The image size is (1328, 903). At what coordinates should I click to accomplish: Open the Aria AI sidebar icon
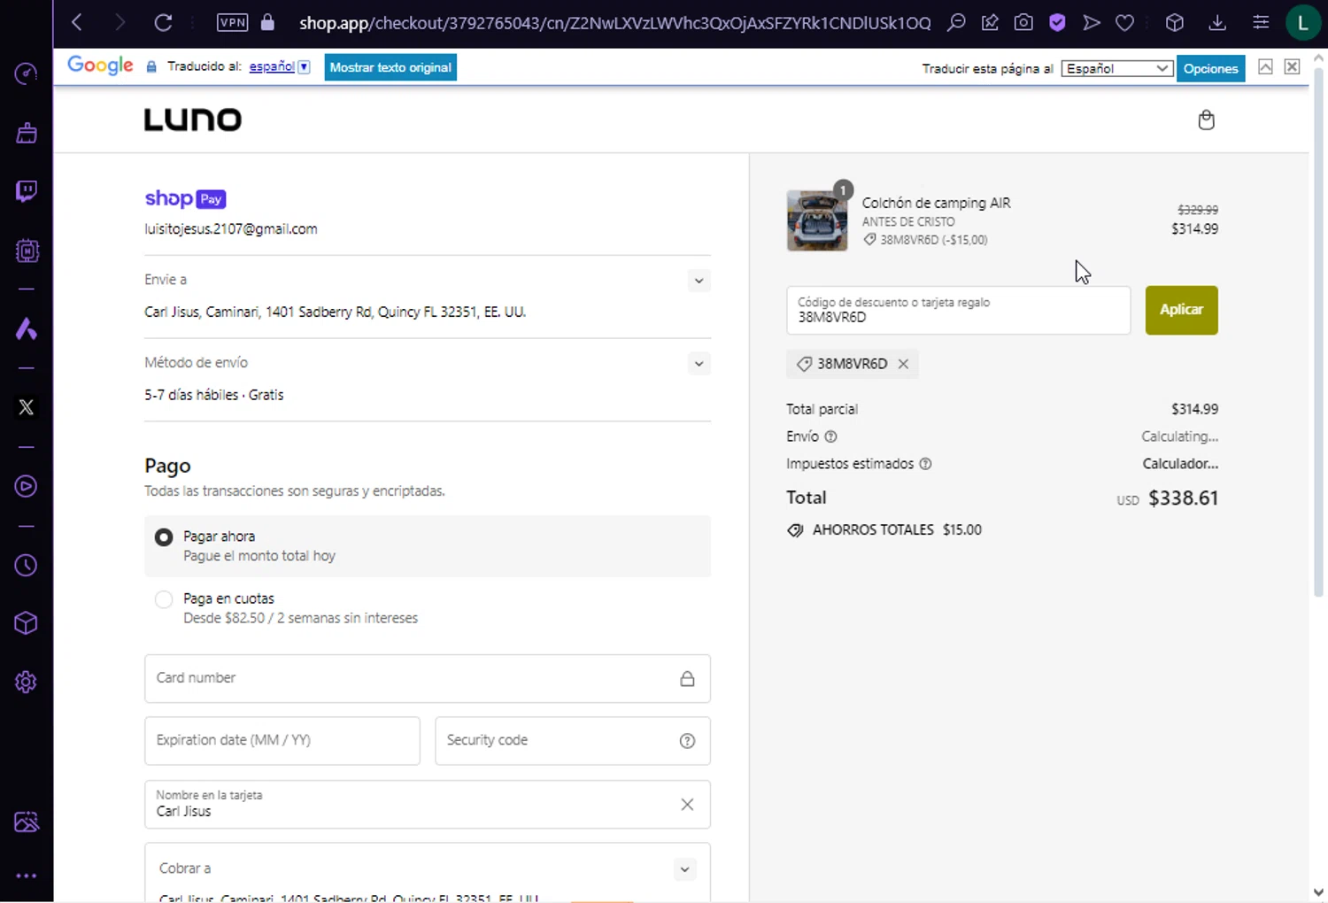[26, 329]
